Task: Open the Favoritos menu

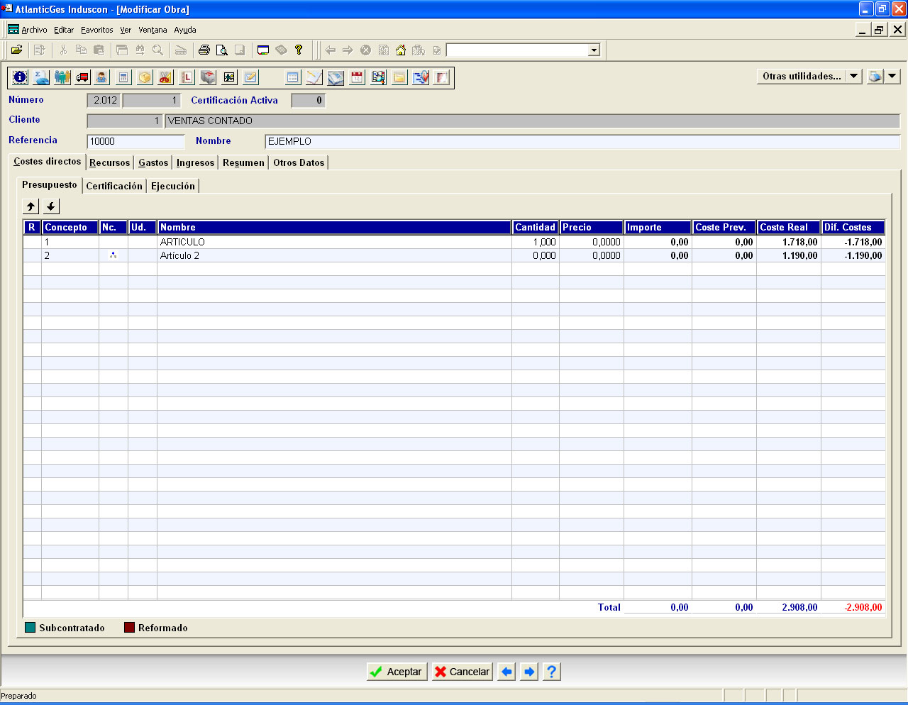Action: click(97, 30)
